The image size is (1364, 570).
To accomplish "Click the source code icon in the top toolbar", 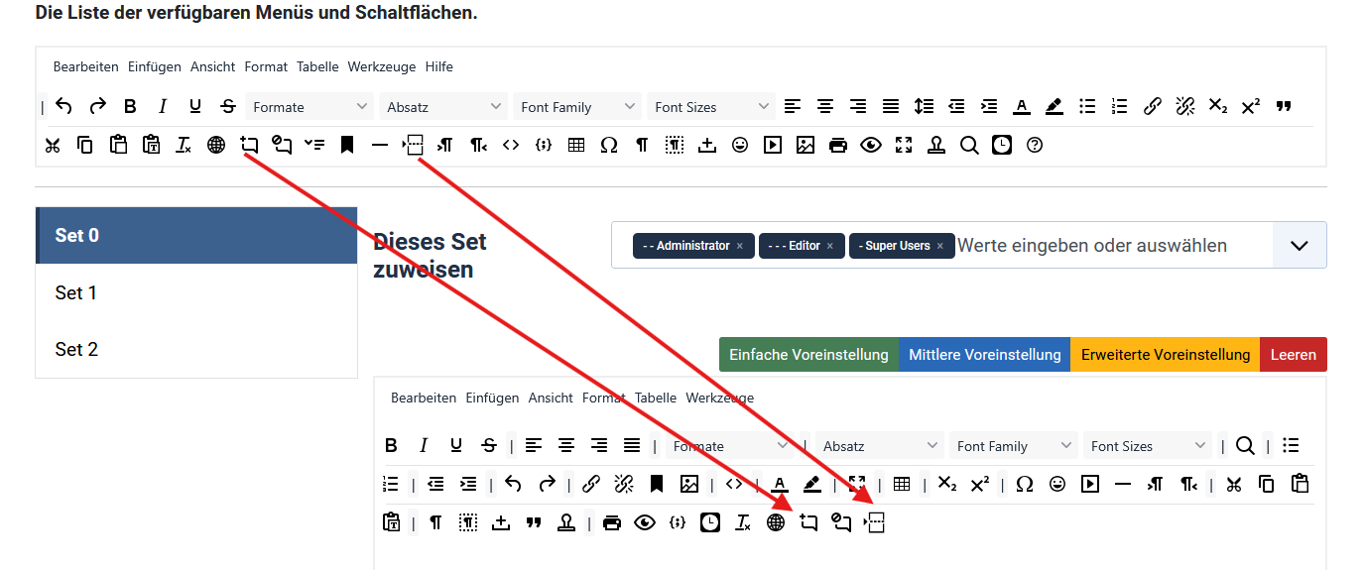I will pos(511,145).
